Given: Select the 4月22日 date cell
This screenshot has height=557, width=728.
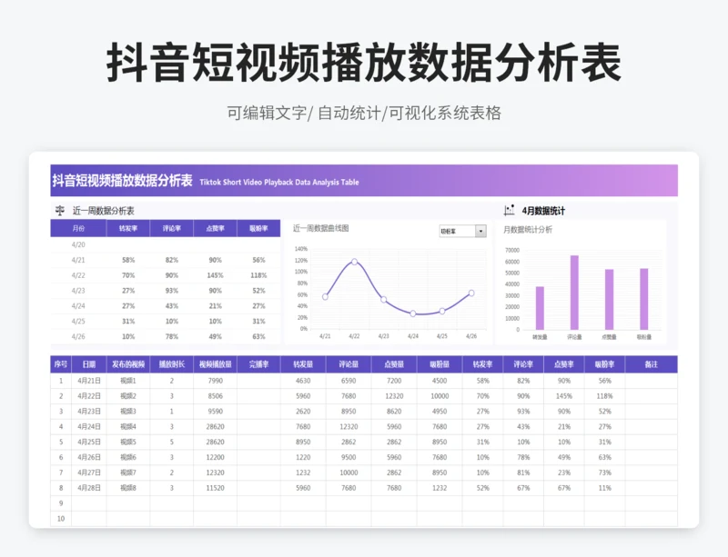Looking at the screenshot, I should 88,396.
